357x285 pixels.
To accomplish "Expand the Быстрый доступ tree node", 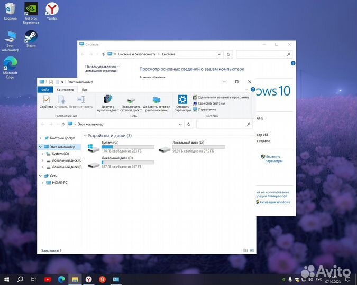I will tap(40, 138).
